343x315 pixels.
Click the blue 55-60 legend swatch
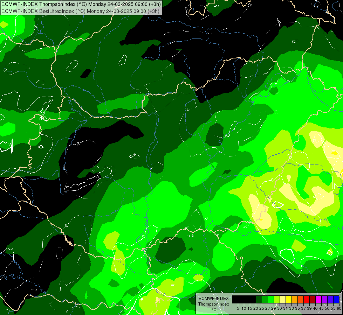point(336,300)
